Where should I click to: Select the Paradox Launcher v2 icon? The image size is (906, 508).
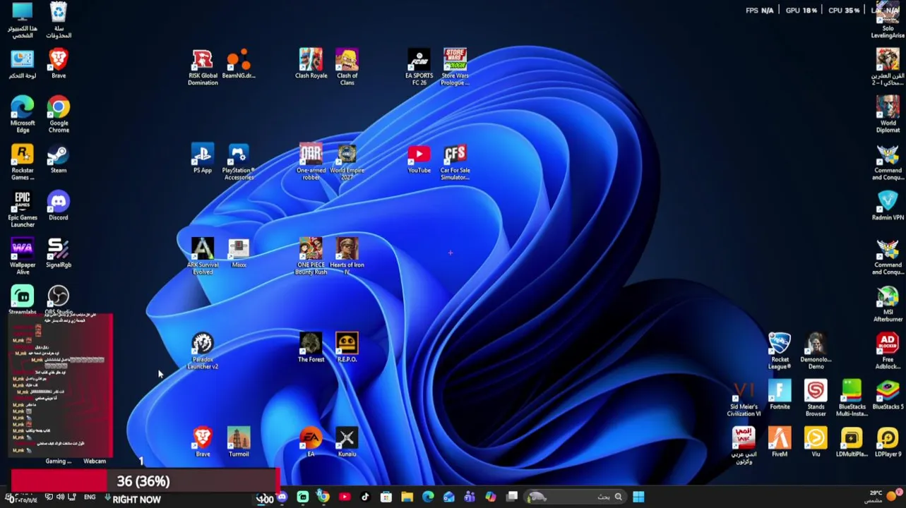[203, 351]
